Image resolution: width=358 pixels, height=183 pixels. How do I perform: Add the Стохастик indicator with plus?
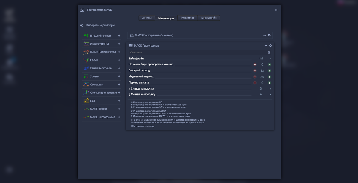coord(119,84)
